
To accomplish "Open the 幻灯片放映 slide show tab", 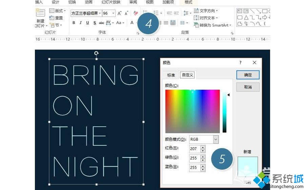I will (111, 2).
